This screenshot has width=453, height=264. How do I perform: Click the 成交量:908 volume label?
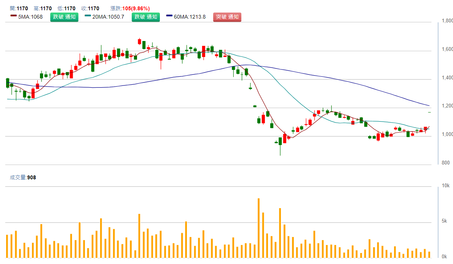coord(23,177)
